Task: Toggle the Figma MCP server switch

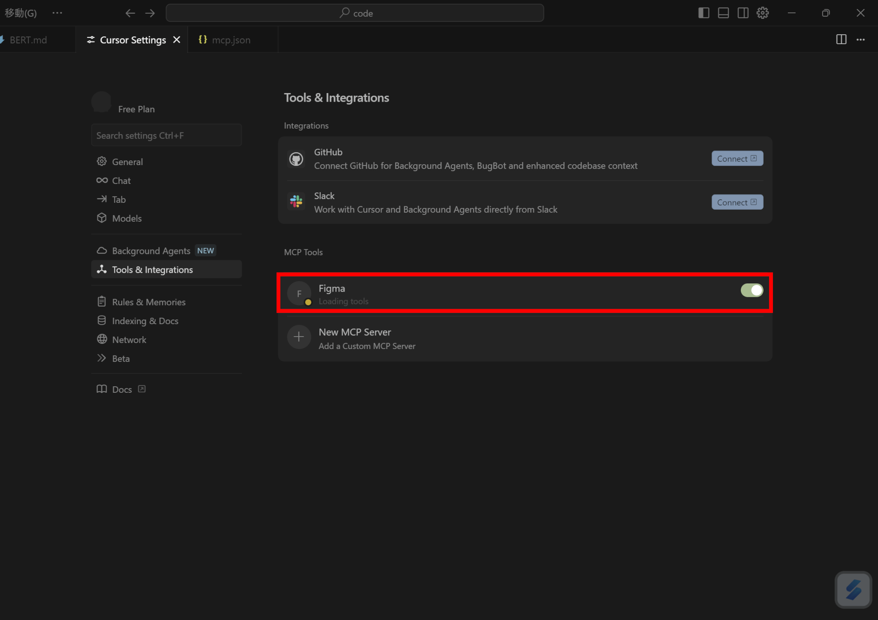Action: click(x=752, y=290)
